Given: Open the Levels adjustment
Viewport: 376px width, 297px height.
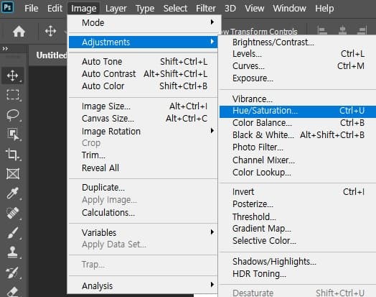Looking at the screenshot, I should click(x=298, y=54).
